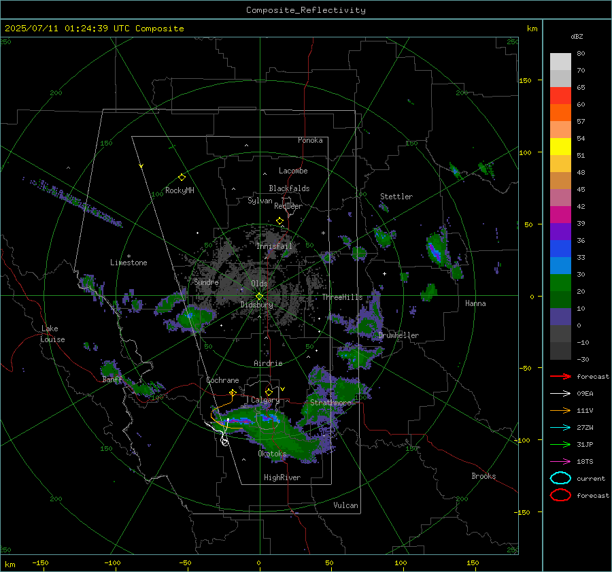Select the red 65–60 dBZ swatch
The height and width of the screenshot is (572, 612).
[x=560, y=95]
